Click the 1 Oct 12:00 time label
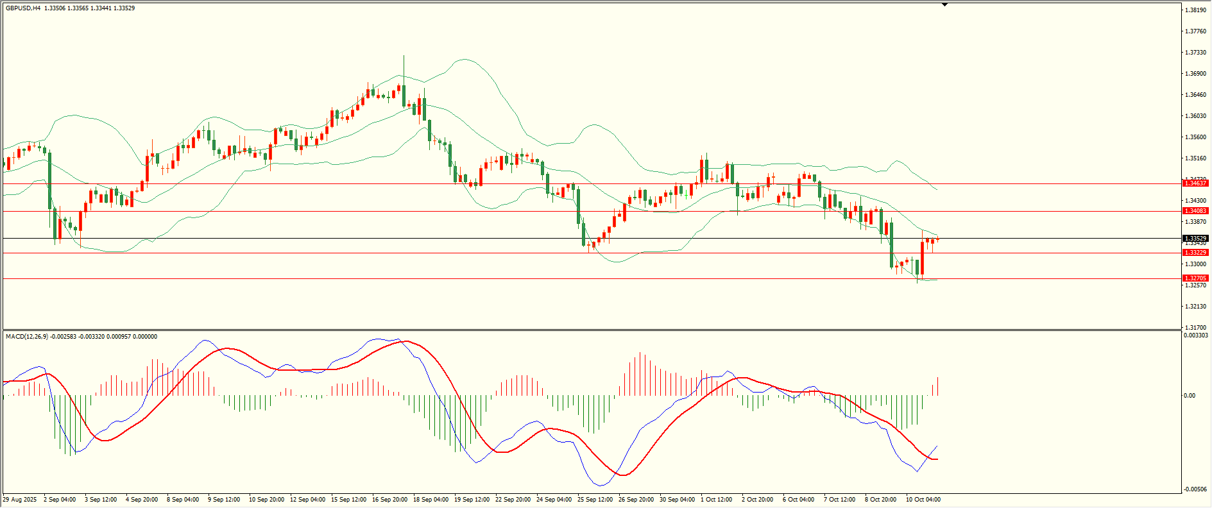The width and height of the screenshot is (1212, 508). pyautogui.click(x=716, y=500)
